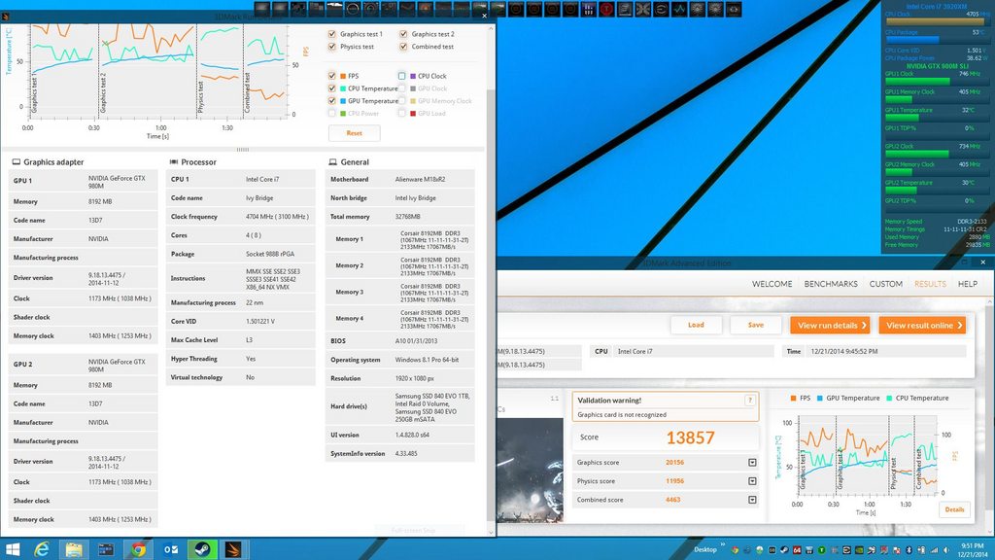
Task: Click the Chrome icon in the system tray
Action: click(x=735, y=550)
